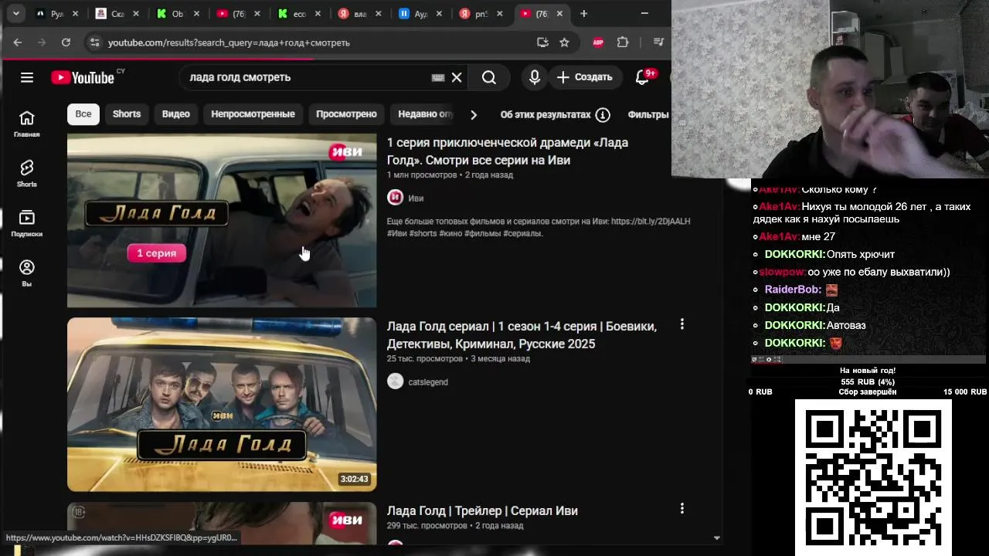The height and width of the screenshot is (556, 989).
Task: Switch to the Аud browser tab with pause icon
Action: (420, 14)
